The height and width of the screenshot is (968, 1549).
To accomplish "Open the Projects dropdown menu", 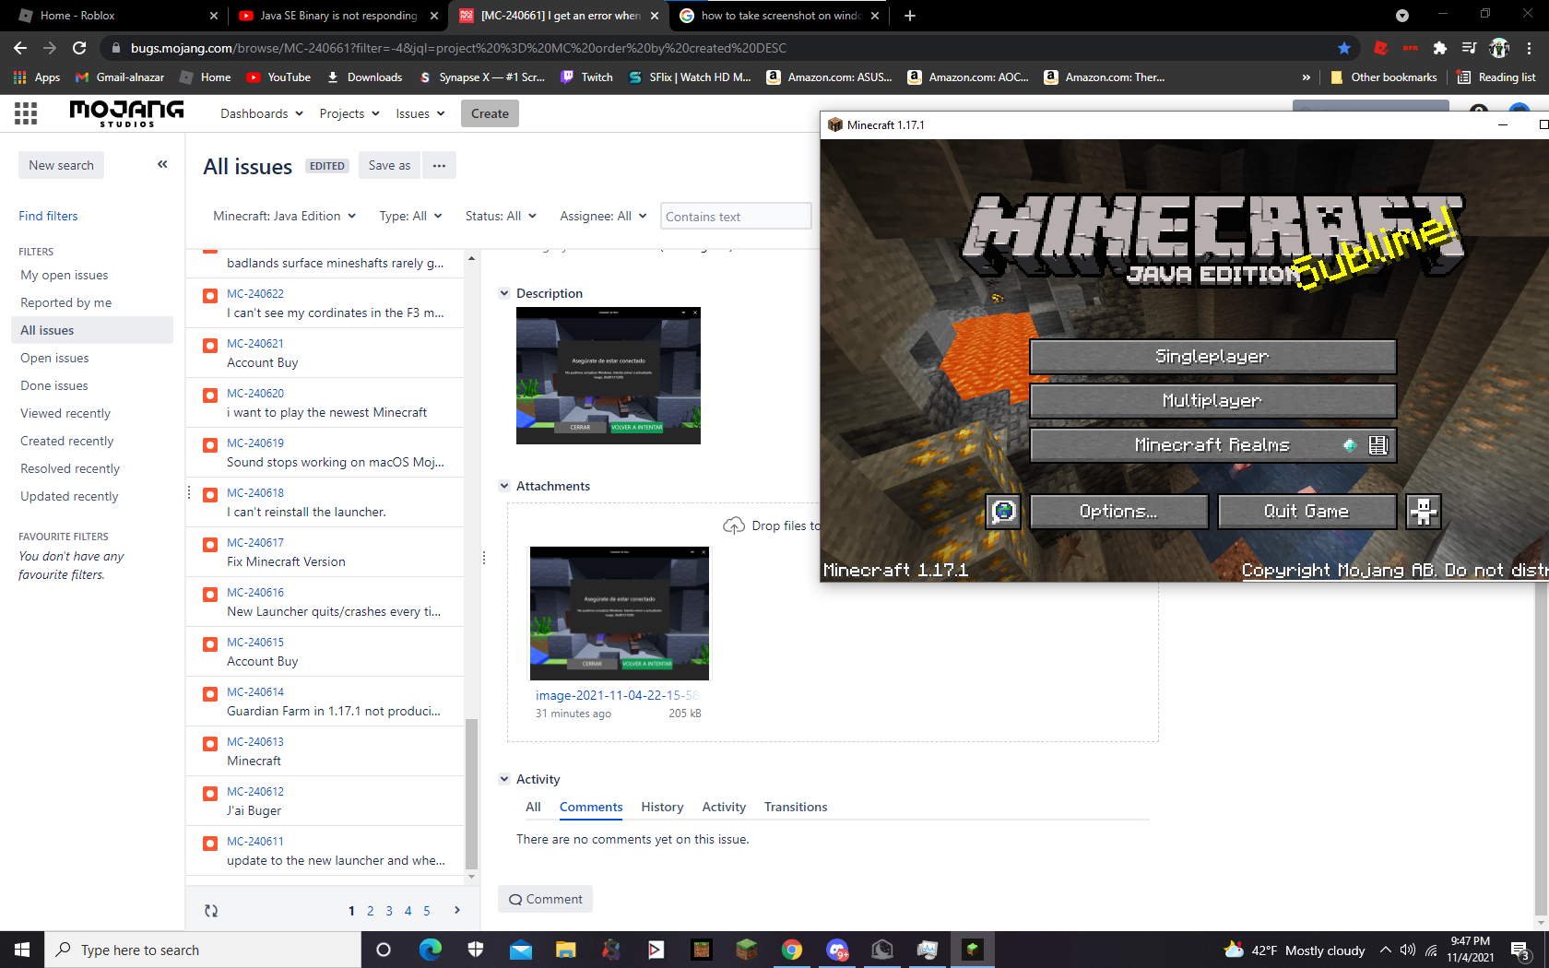I will [x=349, y=113].
